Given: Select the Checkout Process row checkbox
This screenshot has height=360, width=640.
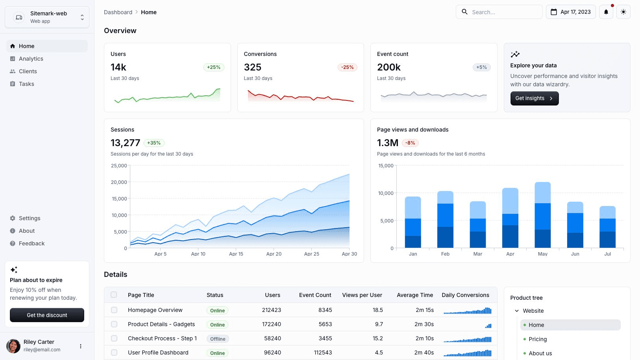Looking at the screenshot, I should pyautogui.click(x=114, y=338).
